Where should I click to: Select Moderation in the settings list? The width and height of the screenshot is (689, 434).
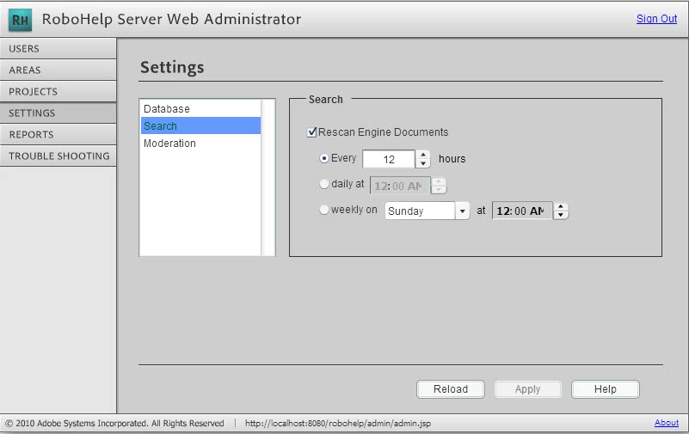(200, 143)
